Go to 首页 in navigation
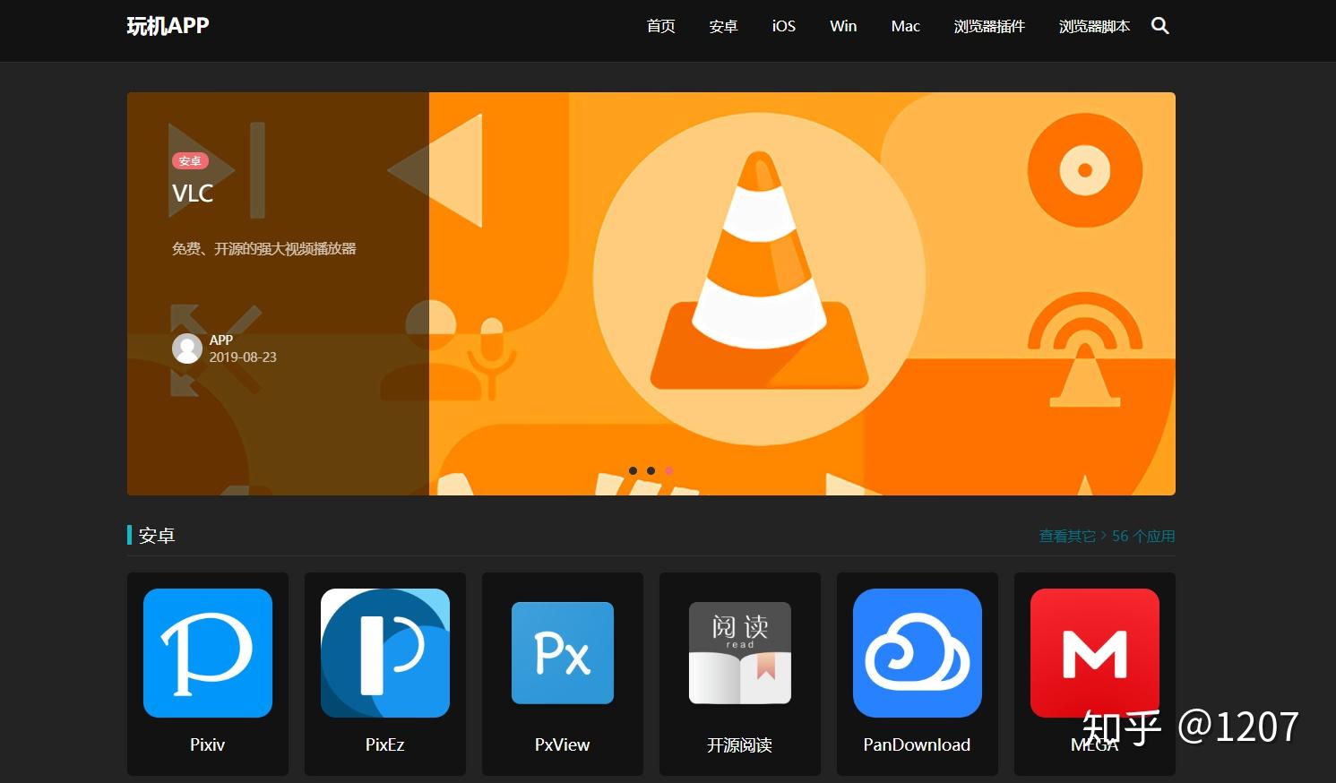Viewport: 1336px width, 783px height. click(661, 26)
